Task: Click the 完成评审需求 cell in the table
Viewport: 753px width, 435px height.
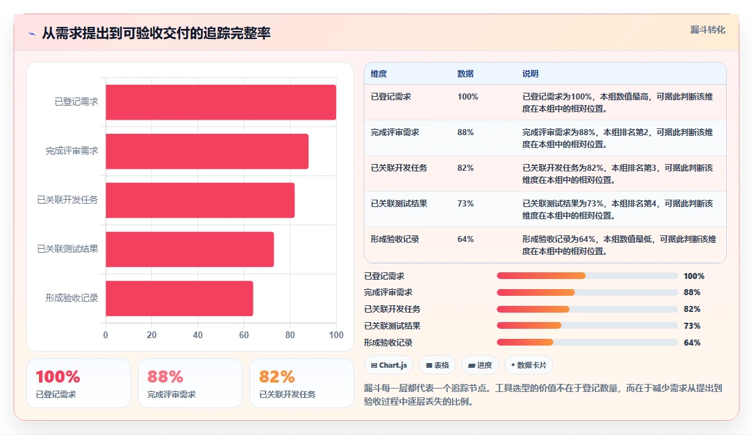Action: click(395, 132)
